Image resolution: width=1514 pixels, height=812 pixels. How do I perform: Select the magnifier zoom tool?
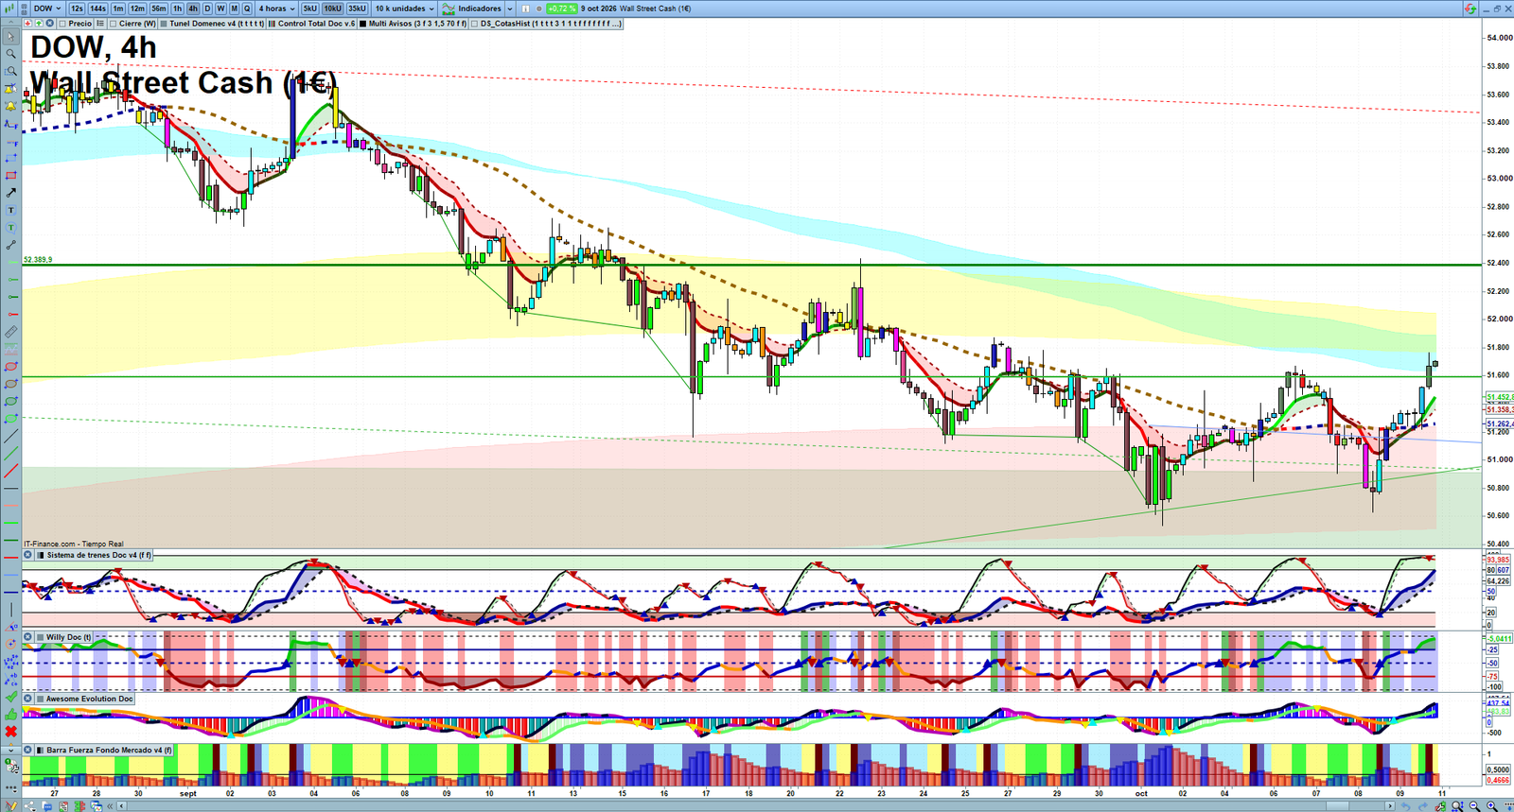click(x=10, y=54)
